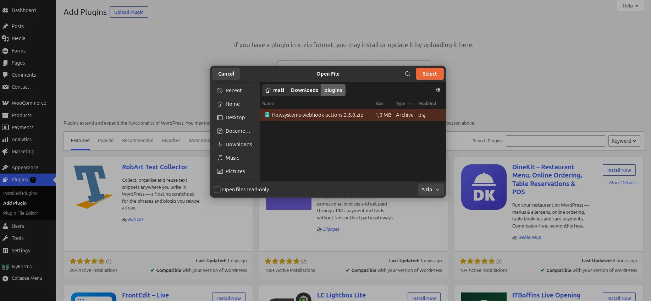Click the Dashboard icon in WordPress menu

[x=5, y=10]
